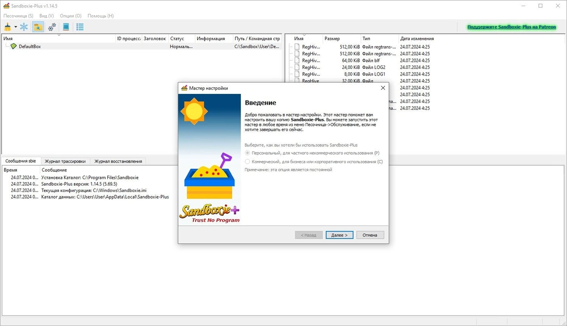Select the Персональный usage radio option
The image size is (567, 326).
312,153
